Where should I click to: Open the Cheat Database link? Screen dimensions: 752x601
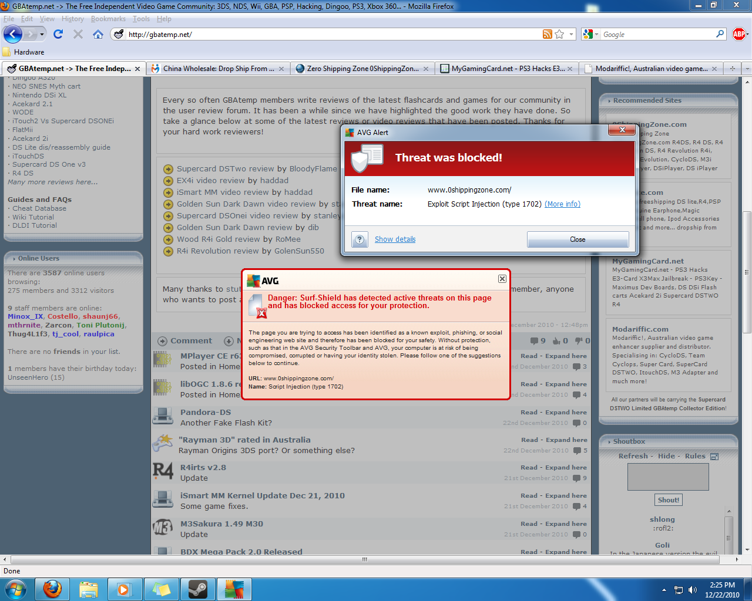pos(39,208)
